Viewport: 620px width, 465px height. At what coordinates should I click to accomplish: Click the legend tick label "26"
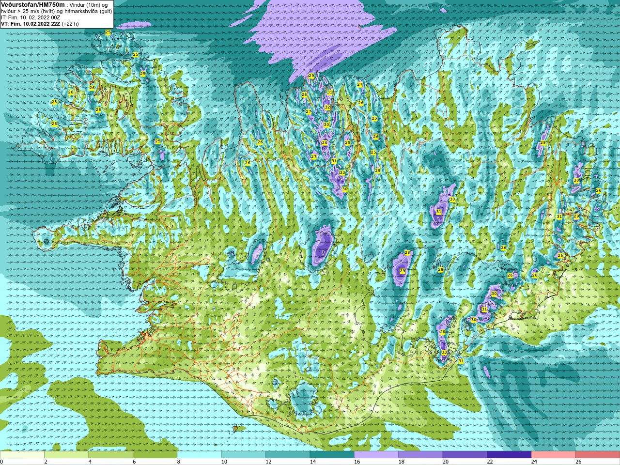(x=578, y=462)
